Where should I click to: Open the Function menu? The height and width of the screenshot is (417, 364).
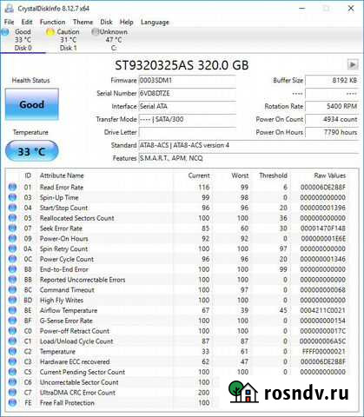(52, 22)
